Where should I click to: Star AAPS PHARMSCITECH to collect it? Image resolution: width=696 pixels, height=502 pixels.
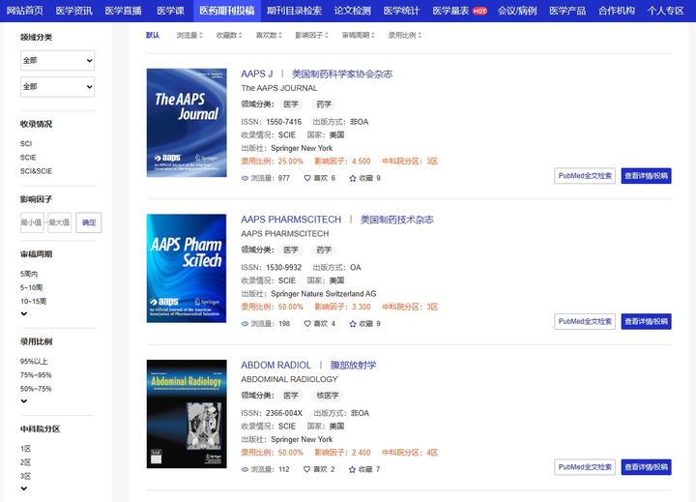tap(353, 324)
